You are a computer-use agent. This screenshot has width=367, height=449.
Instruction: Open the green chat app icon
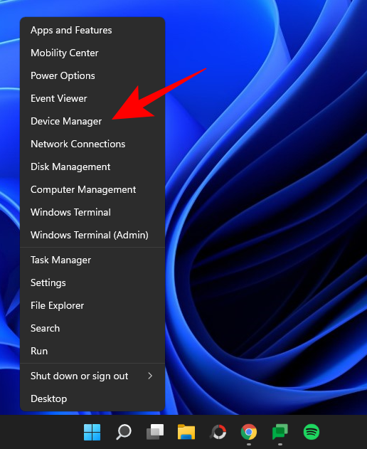coord(280,432)
